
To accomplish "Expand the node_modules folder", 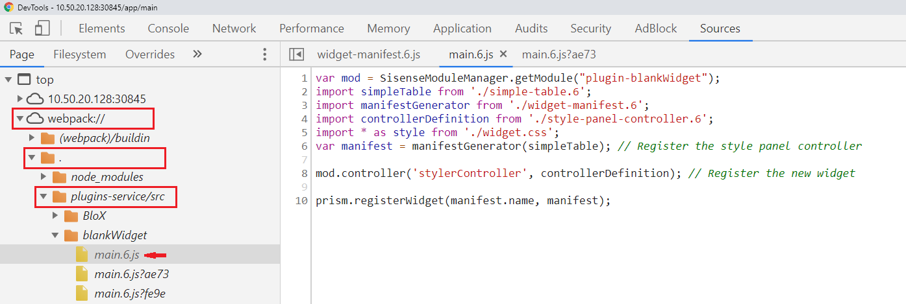I will [44, 177].
